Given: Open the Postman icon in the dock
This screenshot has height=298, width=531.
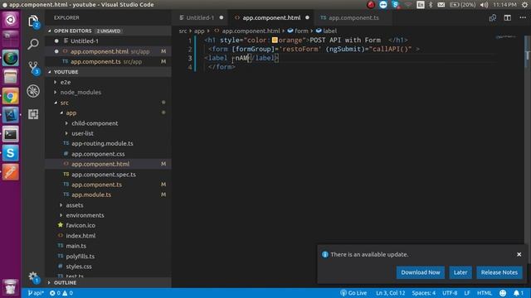Looking at the screenshot, I should tap(11, 172).
